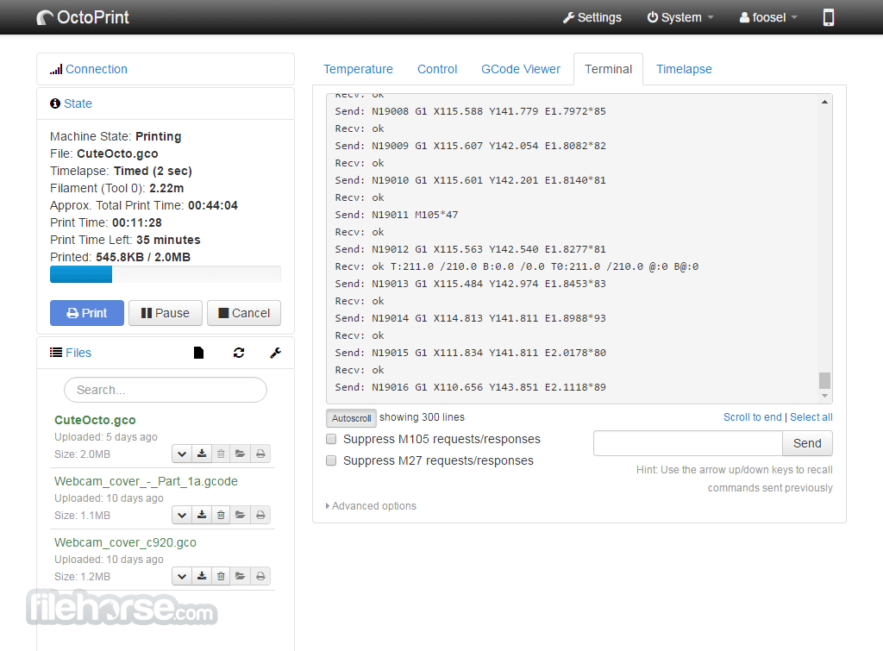
Task: Open the Timelapse tab
Action: coord(684,69)
